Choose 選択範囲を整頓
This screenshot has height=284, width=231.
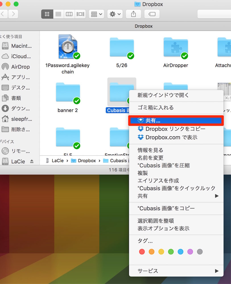[176, 221]
